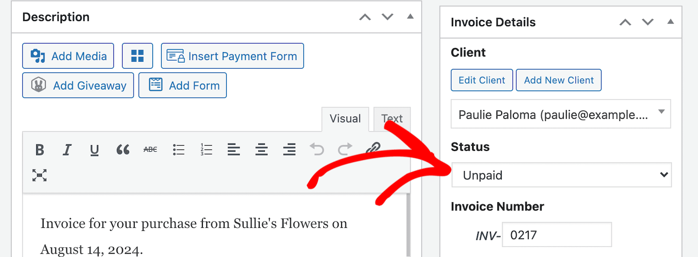Click in the invoice description text
Screen dimensions: 698x257
pos(194,236)
